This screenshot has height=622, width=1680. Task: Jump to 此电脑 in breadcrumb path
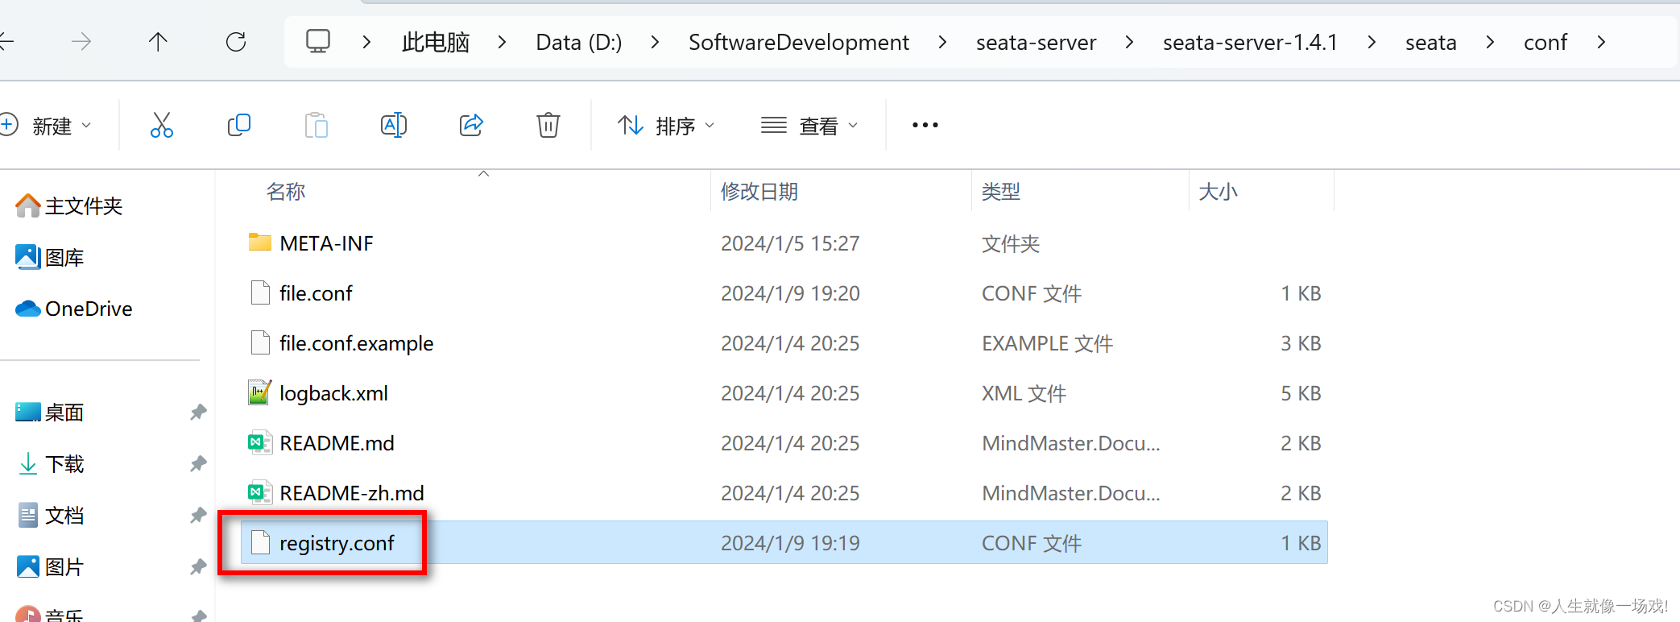(x=436, y=42)
